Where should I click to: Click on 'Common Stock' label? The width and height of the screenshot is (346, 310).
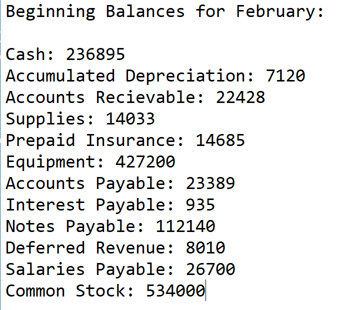coord(65,291)
